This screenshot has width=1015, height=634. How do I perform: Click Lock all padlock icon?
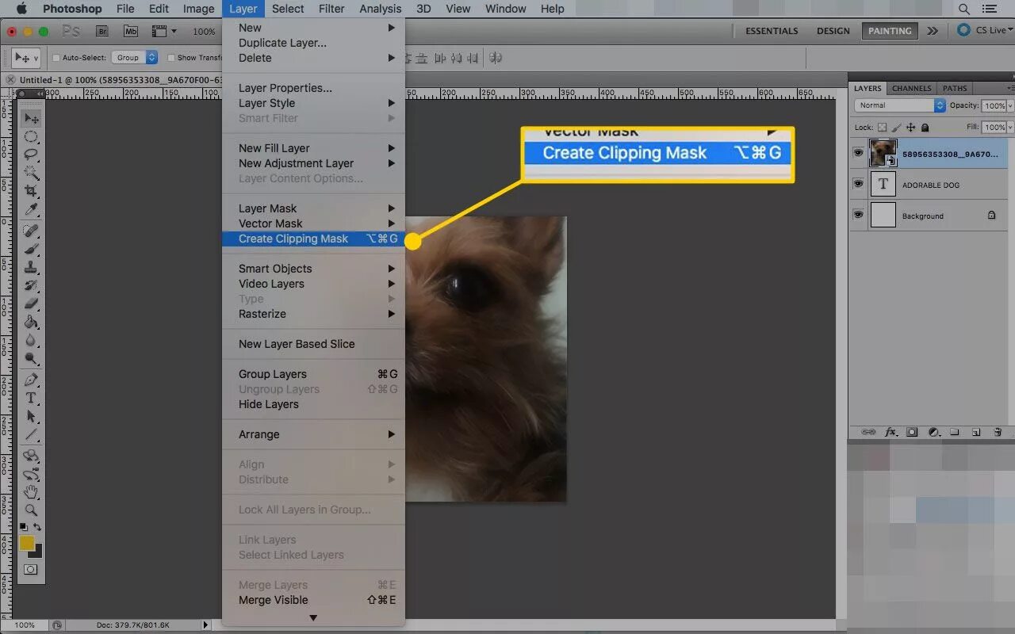point(925,127)
